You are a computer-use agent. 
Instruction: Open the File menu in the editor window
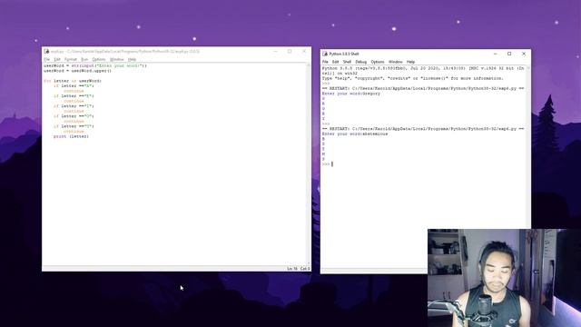(46, 59)
